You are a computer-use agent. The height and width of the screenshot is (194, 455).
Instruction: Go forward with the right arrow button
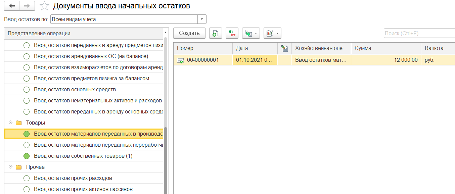tap(28, 6)
